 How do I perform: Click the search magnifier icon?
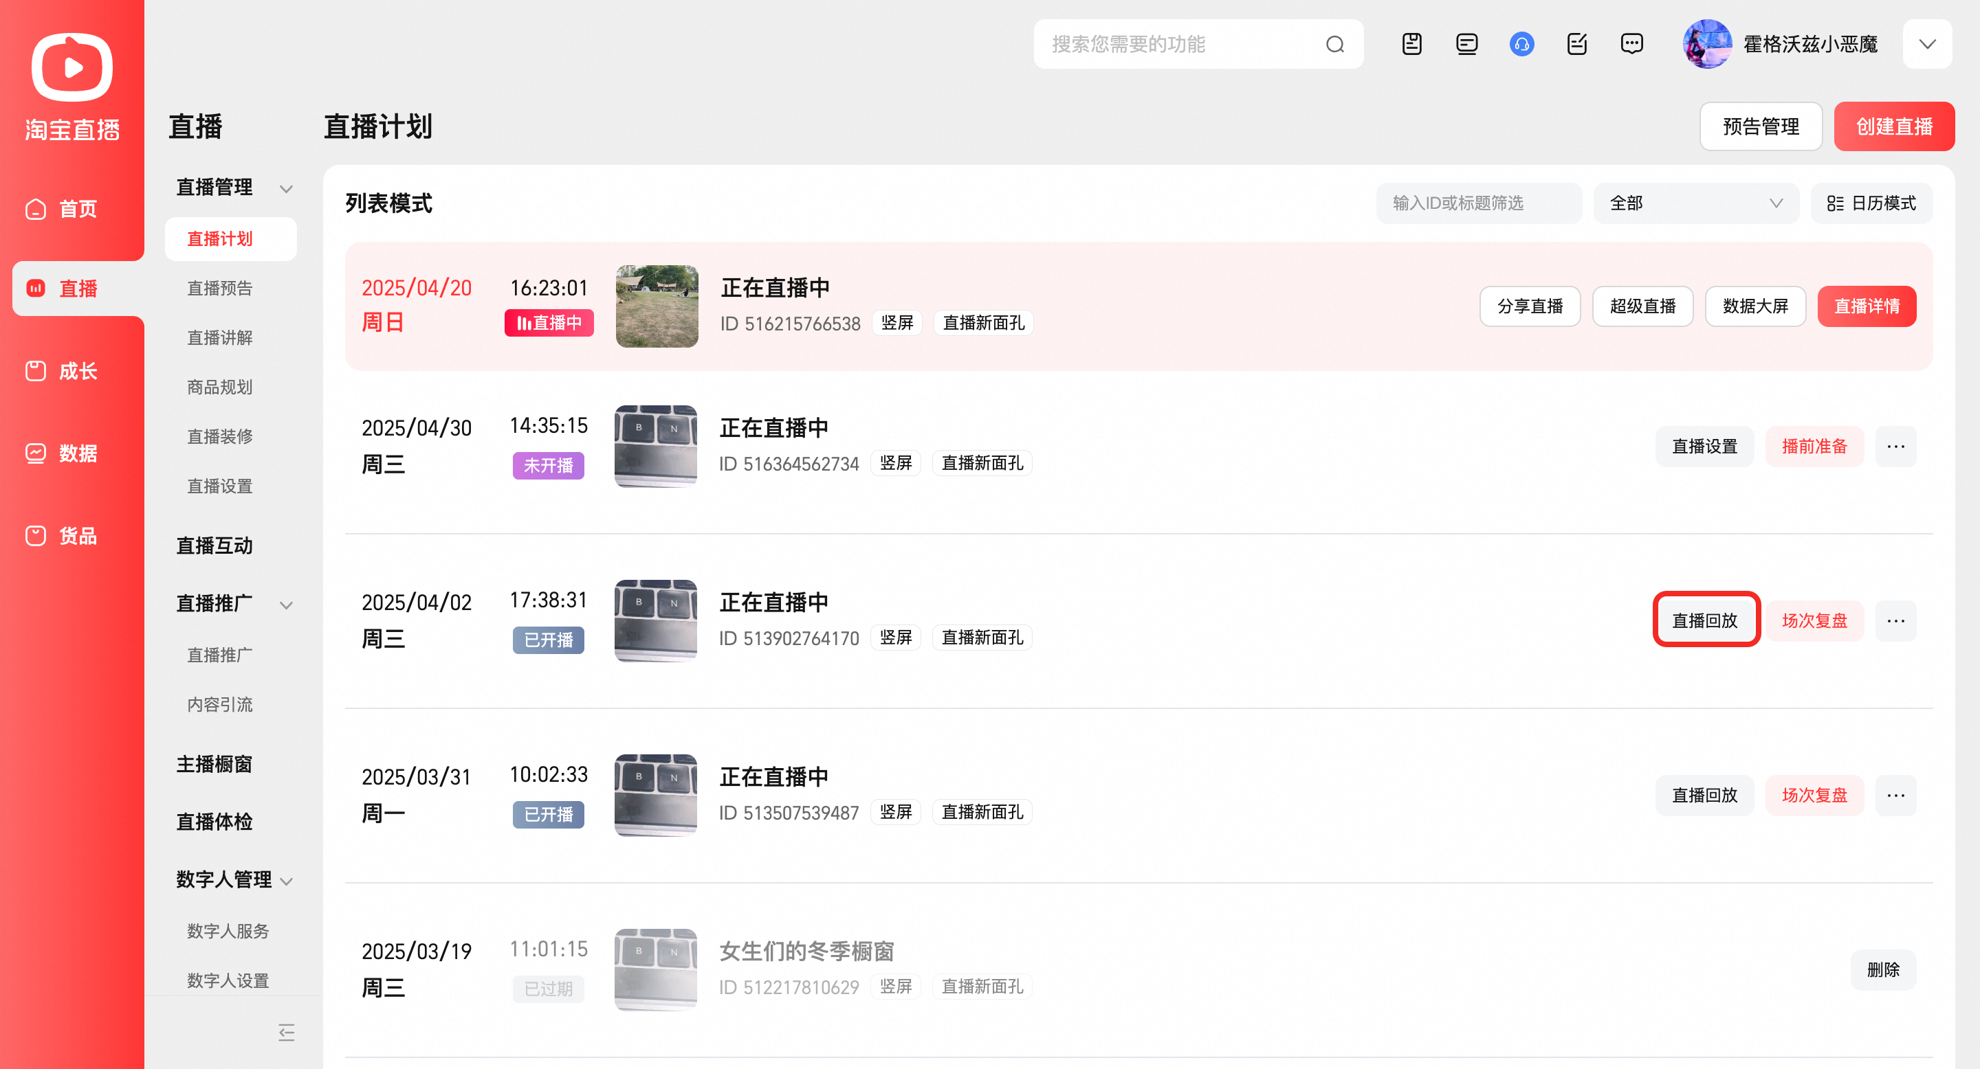(1334, 45)
